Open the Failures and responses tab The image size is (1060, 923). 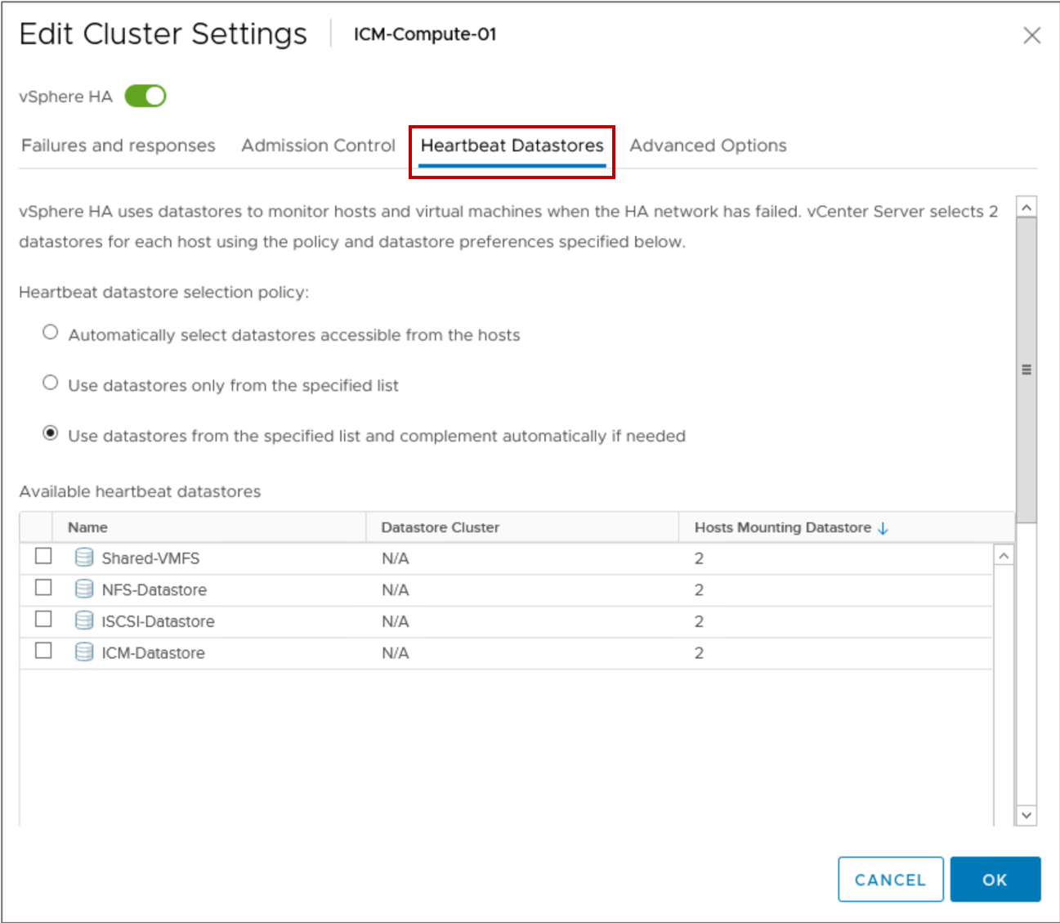[x=119, y=146]
